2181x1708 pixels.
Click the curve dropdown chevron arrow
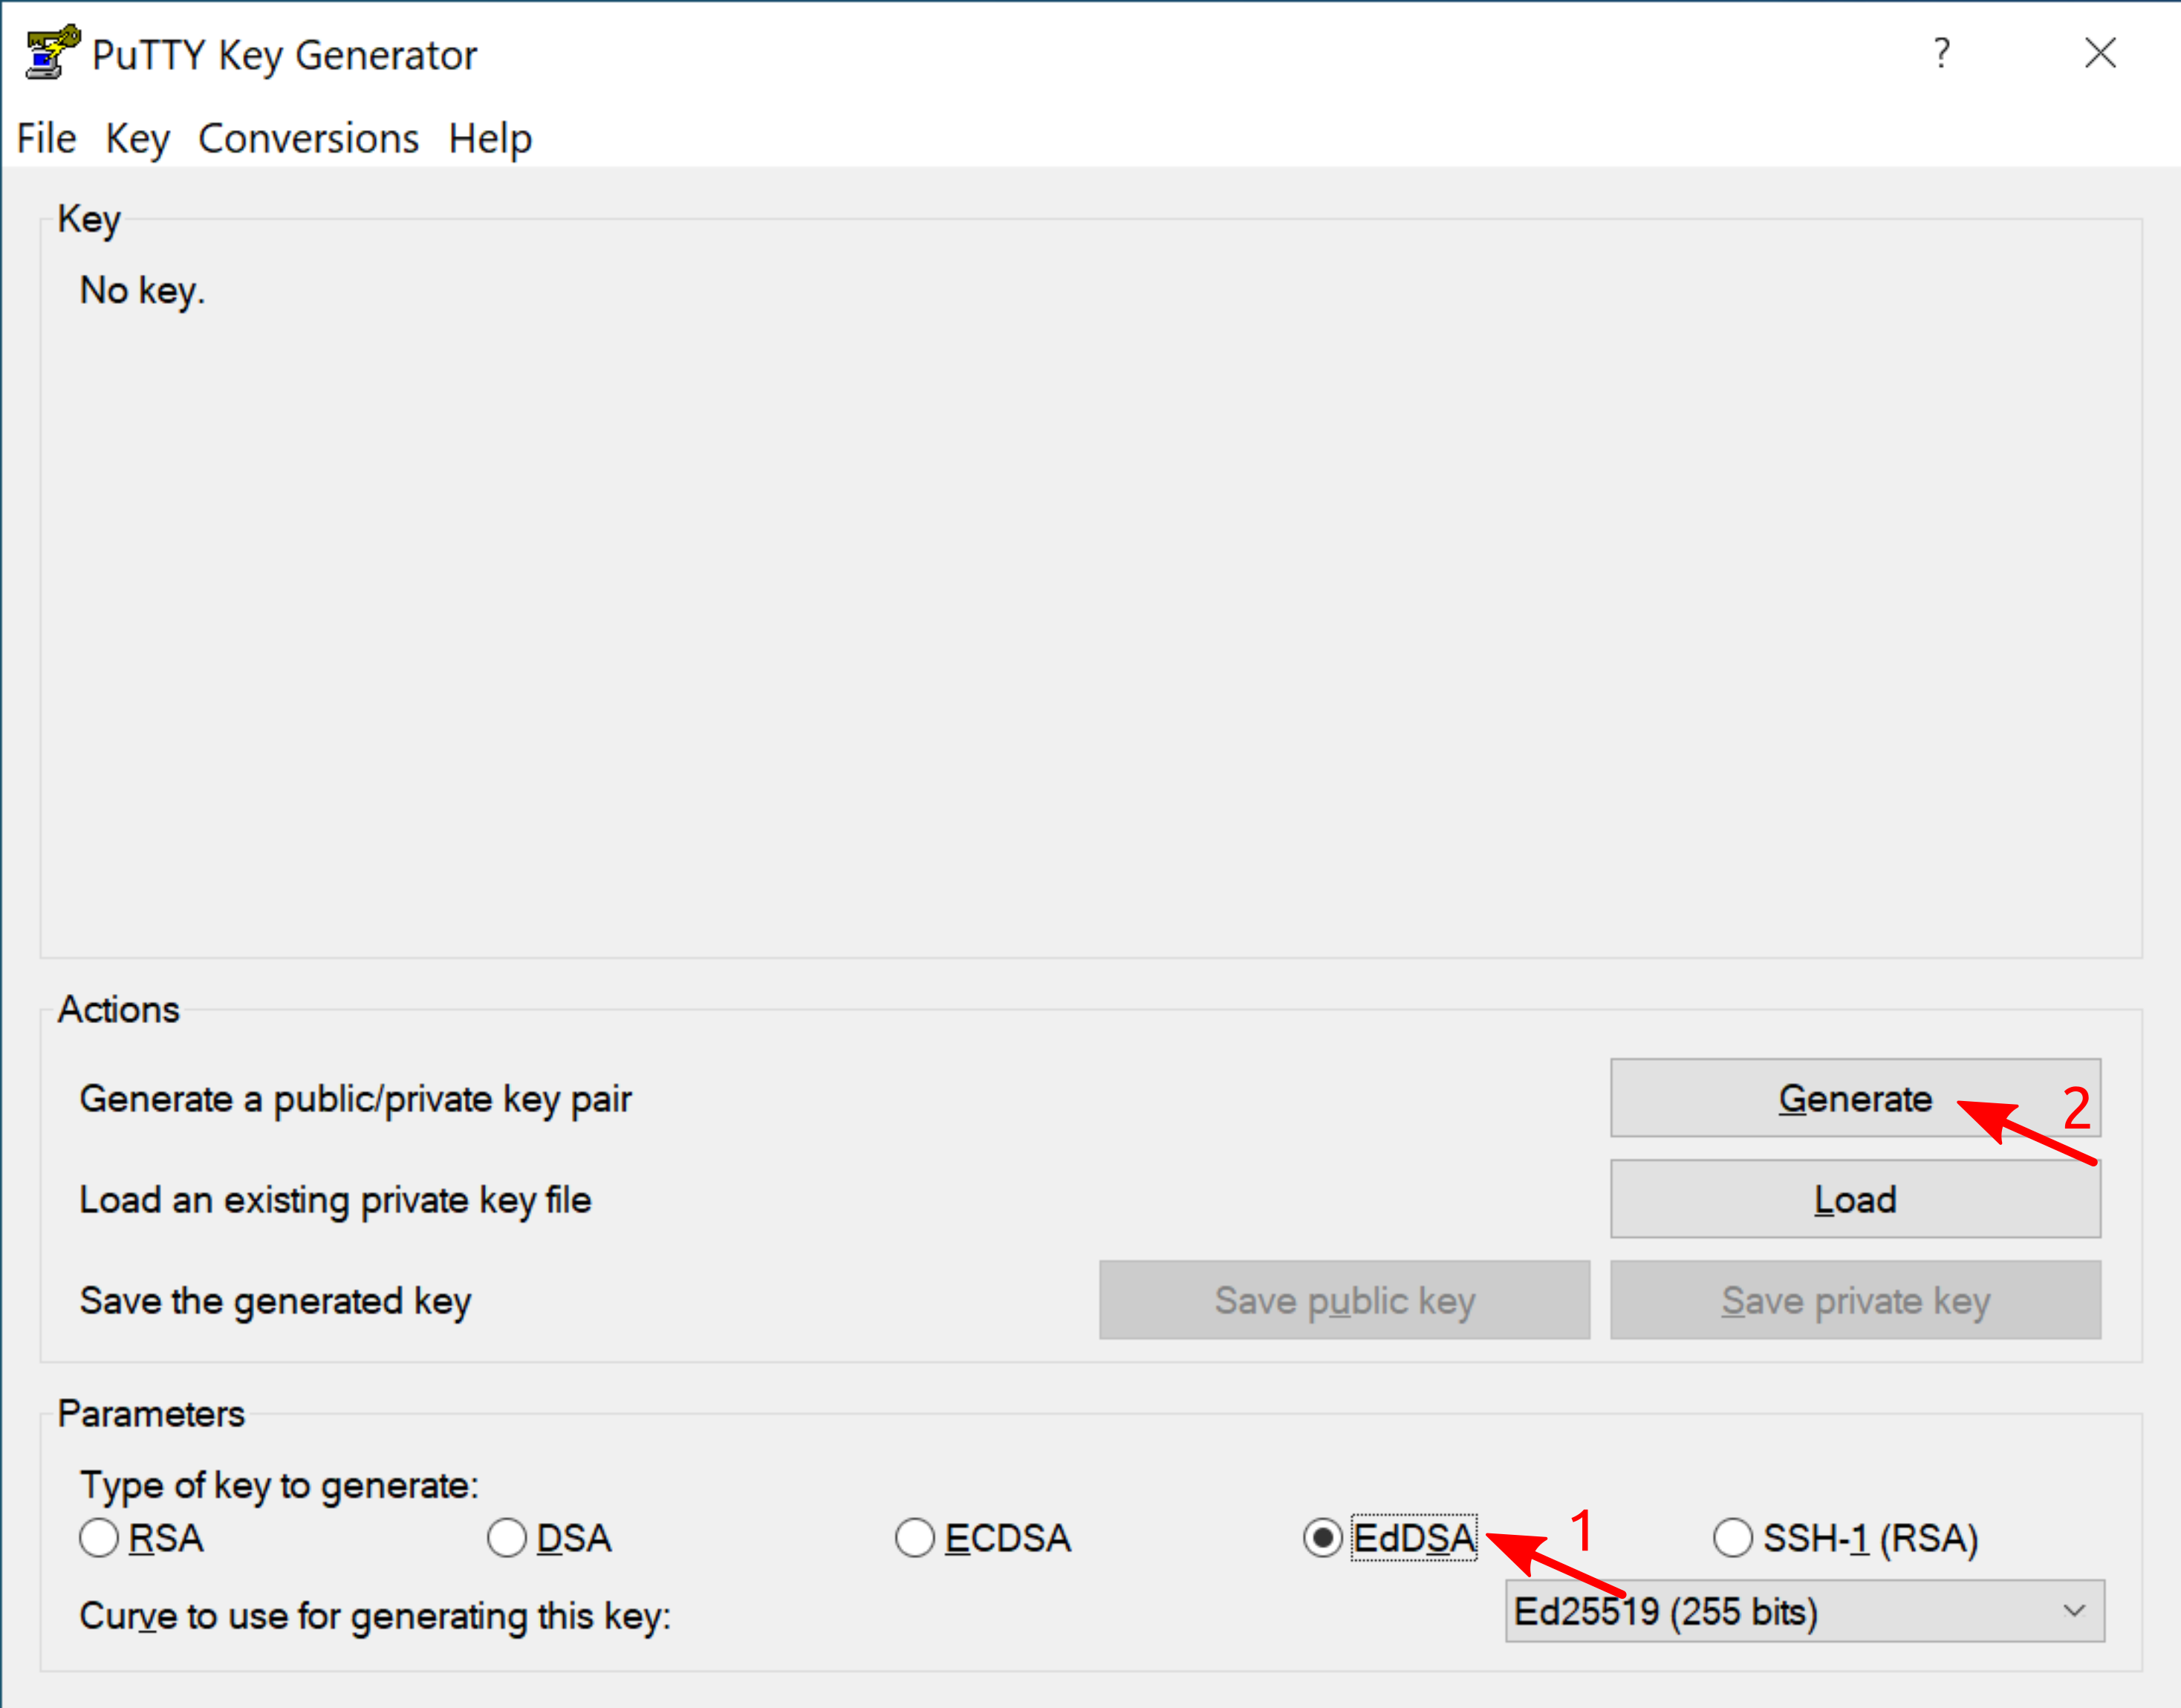click(2074, 1611)
